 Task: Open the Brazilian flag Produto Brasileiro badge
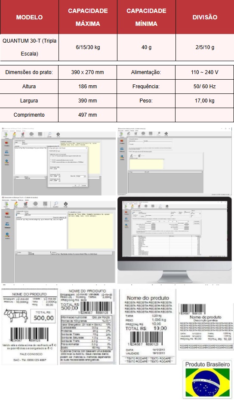point(207,379)
